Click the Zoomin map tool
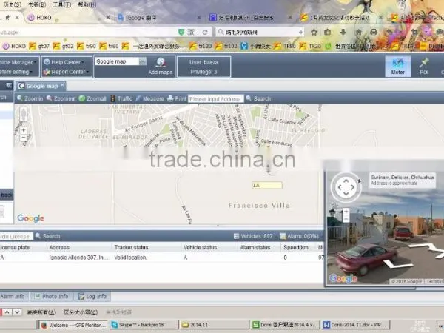 point(30,98)
